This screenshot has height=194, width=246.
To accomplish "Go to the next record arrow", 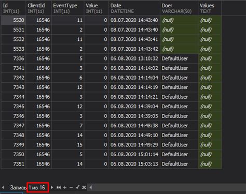I will click(x=52, y=187).
